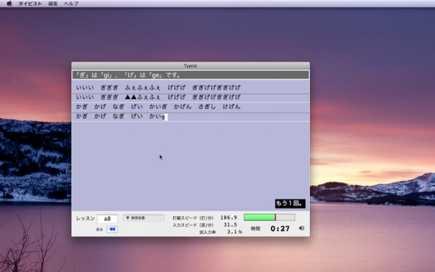The height and width of the screenshot is (272, 435).
Task: Open the ヘルプ menu
Action: 71,4
